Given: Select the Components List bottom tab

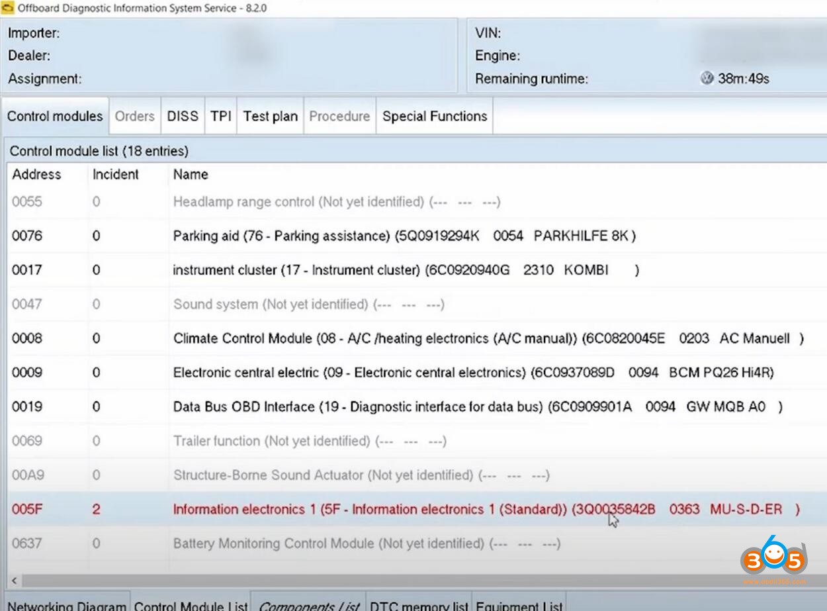Looking at the screenshot, I should pos(308,604).
